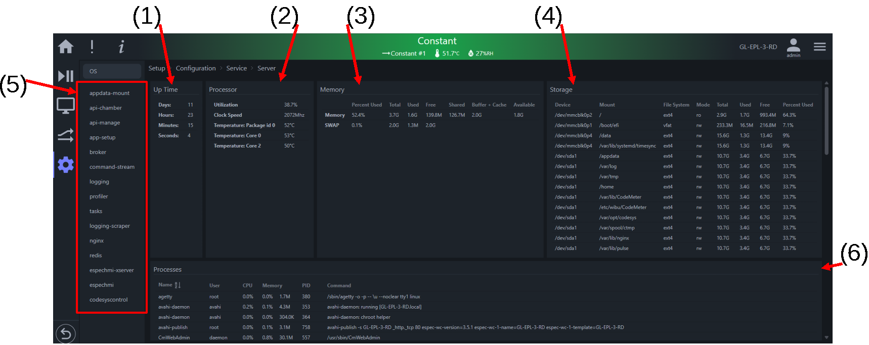Select command-stream service

112,167
